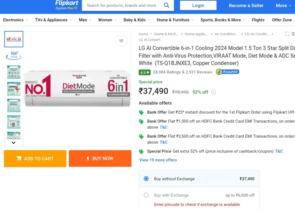Viewport: 295px width, 210px height.
Task: Open View 19 more offers link
Action: [x=158, y=160]
